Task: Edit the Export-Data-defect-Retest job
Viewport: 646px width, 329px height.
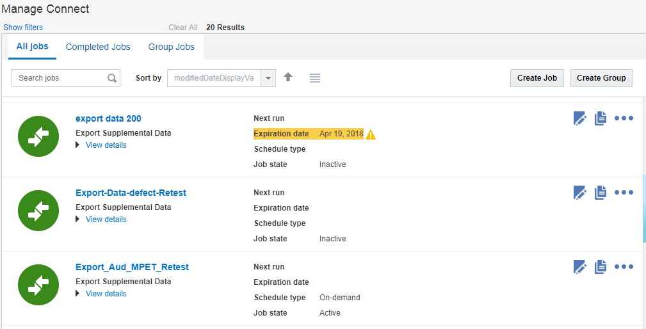Action: click(x=579, y=193)
